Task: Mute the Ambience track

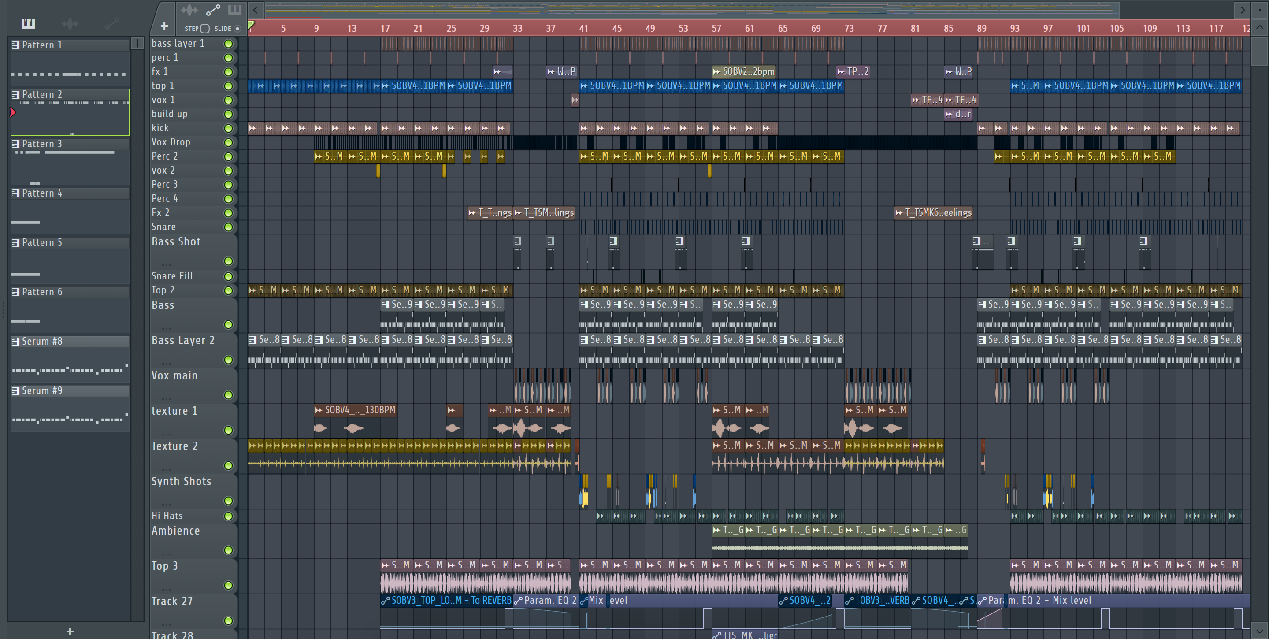Action: pyautogui.click(x=228, y=550)
